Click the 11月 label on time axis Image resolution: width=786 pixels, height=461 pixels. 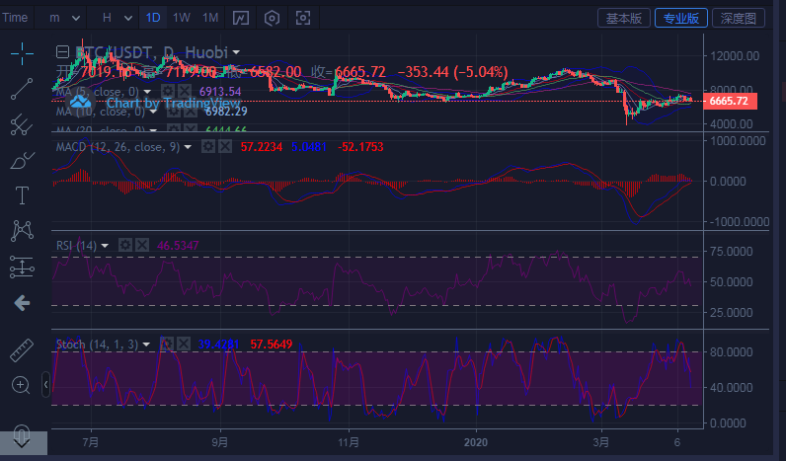[x=349, y=442]
